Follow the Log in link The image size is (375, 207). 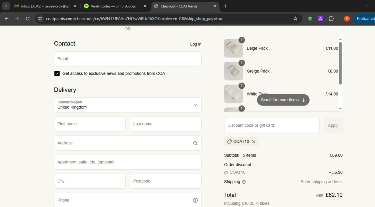(196, 44)
